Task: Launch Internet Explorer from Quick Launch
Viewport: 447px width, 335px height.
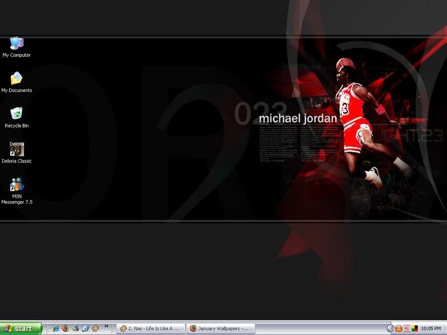Action: point(56,328)
